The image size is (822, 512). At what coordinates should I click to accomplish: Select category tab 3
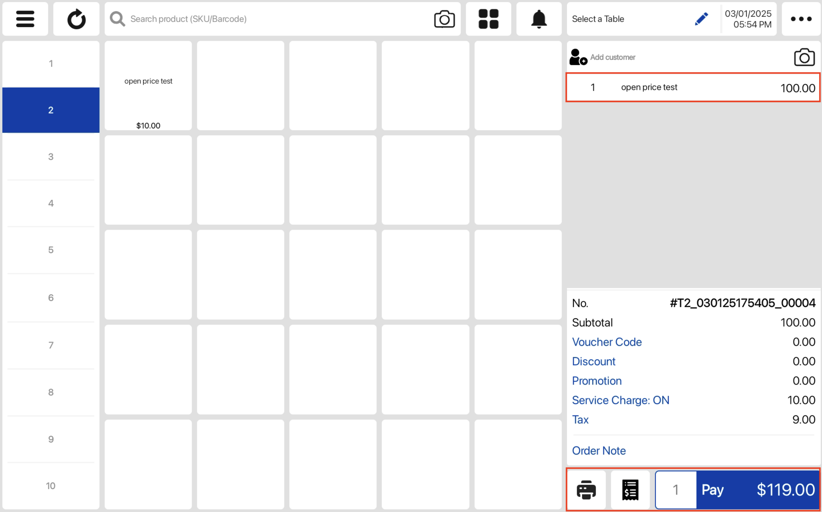[x=51, y=157]
